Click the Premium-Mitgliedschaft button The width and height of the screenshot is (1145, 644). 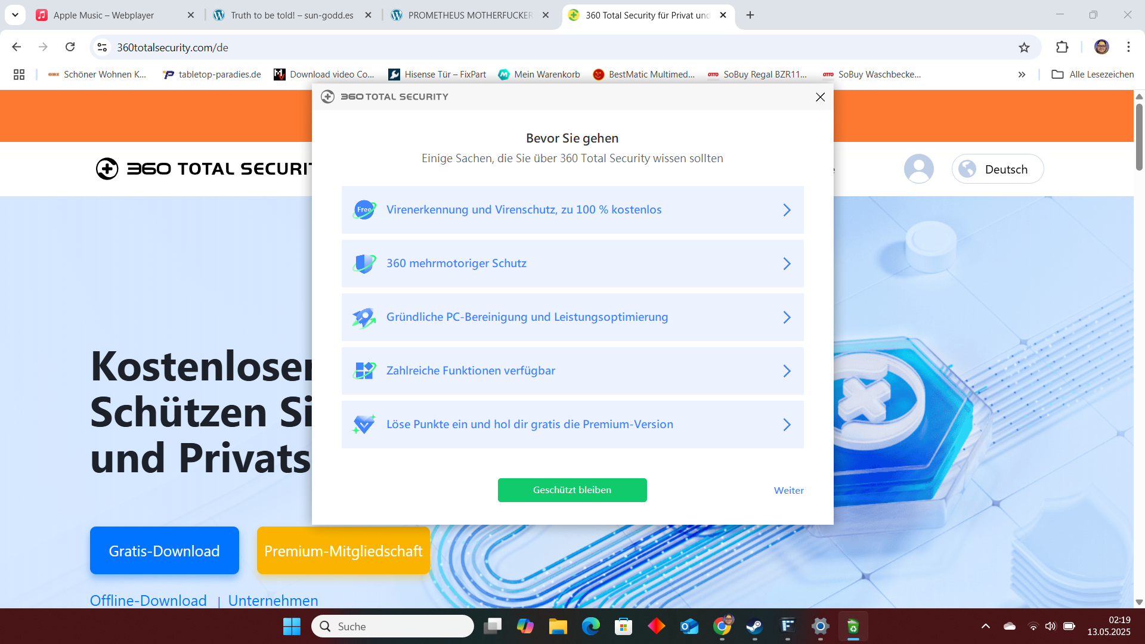point(343,550)
